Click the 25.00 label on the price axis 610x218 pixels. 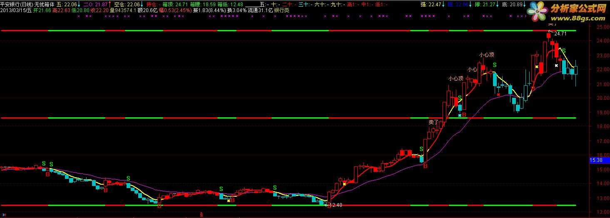602,27
